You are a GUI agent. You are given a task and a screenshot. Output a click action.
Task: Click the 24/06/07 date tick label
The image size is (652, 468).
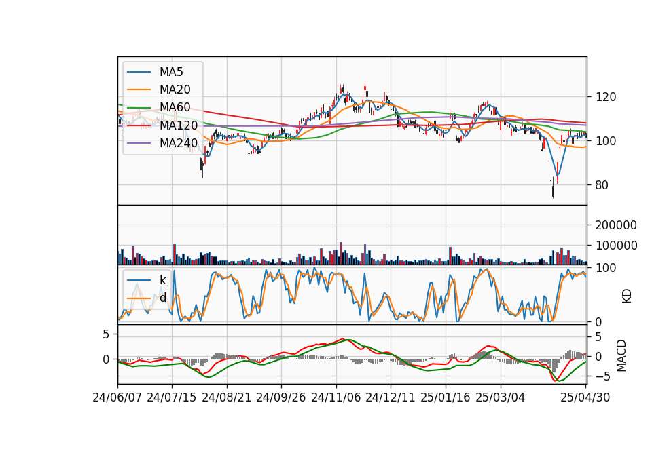(117, 397)
